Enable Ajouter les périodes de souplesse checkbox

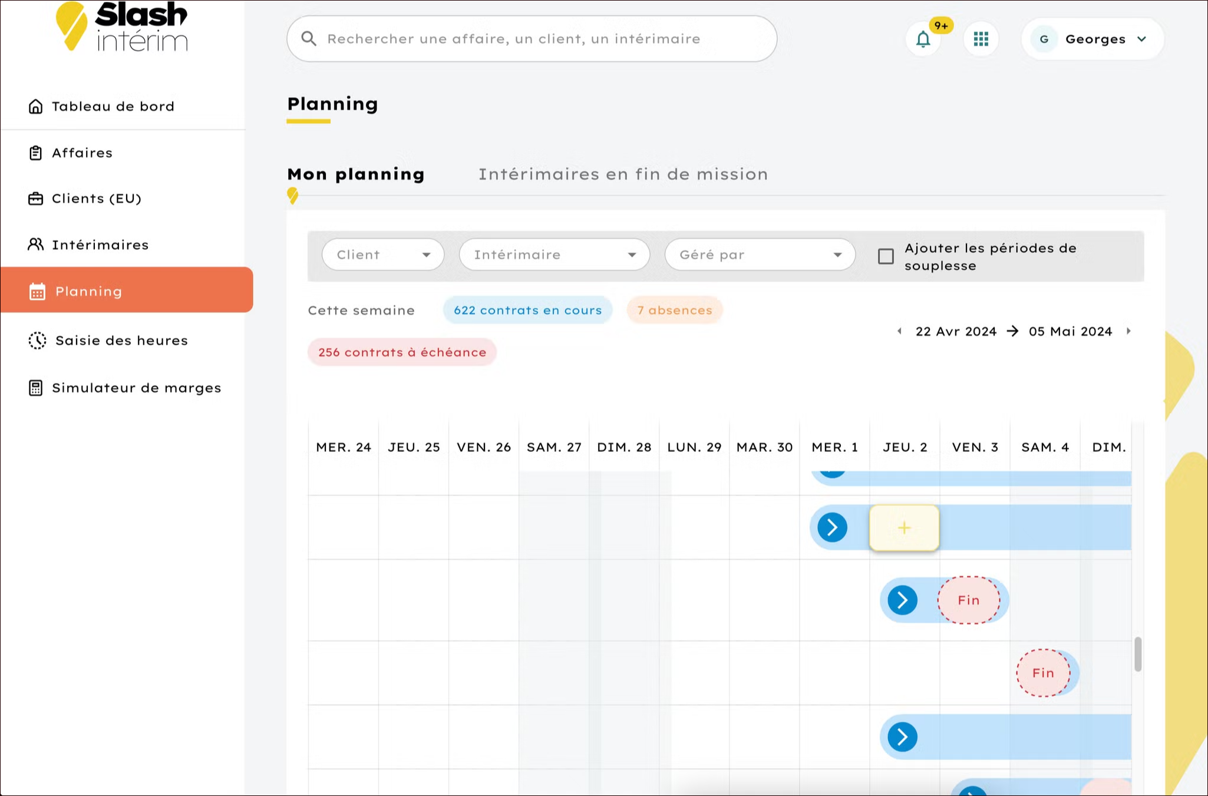886,256
